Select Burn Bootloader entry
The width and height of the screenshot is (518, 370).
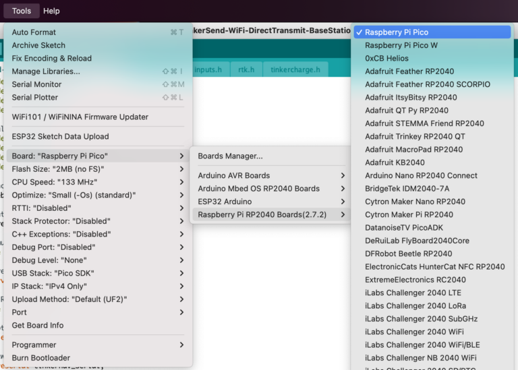click(x=98, y=358)
